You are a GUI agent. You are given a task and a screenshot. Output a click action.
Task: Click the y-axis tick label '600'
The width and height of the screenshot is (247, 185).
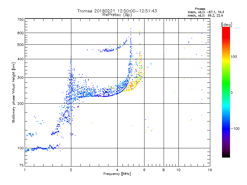coord(20,33)
